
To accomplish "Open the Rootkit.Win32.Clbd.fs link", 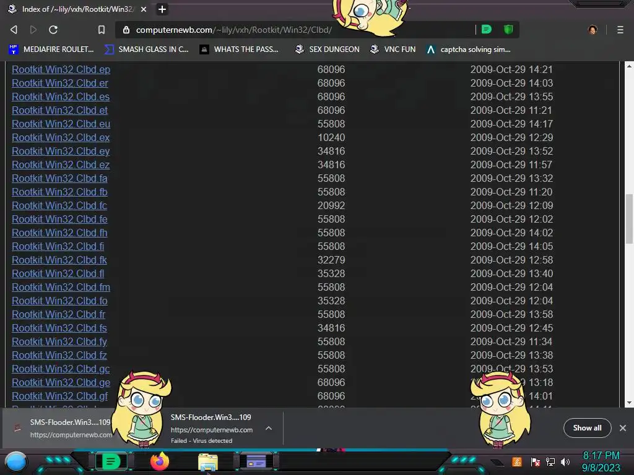I will coord(59,328).
